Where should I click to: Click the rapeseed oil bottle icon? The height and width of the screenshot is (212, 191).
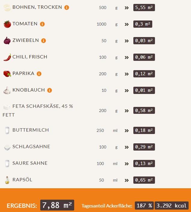click(x=7, y=180)
